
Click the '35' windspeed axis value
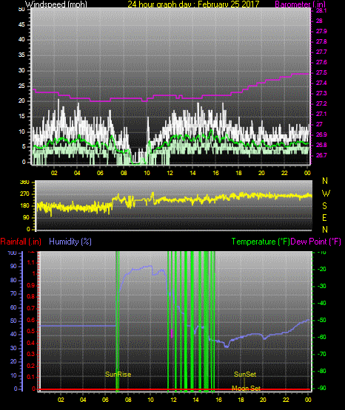tap(21, 55)
